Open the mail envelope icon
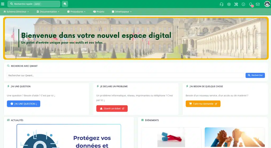 (x=258, y=4)
